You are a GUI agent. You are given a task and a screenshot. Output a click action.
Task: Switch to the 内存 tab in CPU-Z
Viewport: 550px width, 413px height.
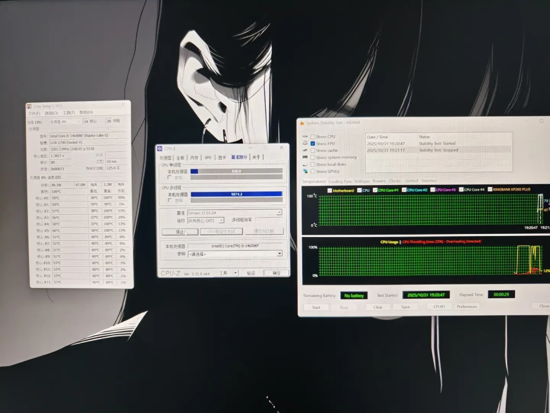click(x=195, y=158)
